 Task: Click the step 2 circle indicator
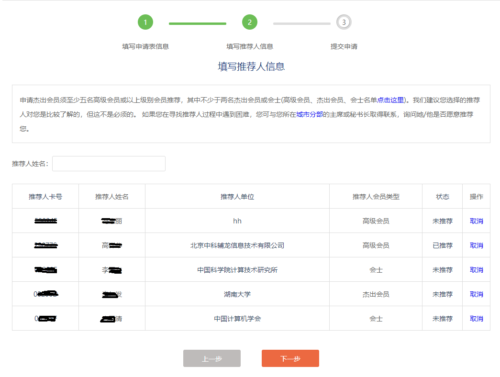(x=249, y=22)
